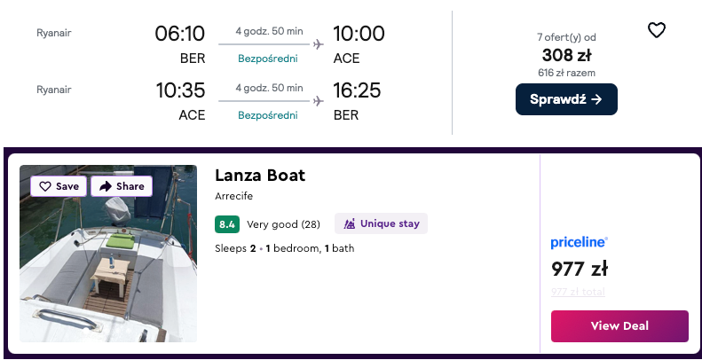Screen dimensions: 702x360
Task: Open the Lanza Boat photo thumbnail
Action: click(x=108, y=266)
